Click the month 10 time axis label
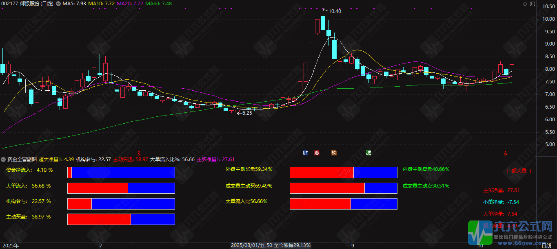This screenshot has height=249, width=557. [x=480, y=245]
